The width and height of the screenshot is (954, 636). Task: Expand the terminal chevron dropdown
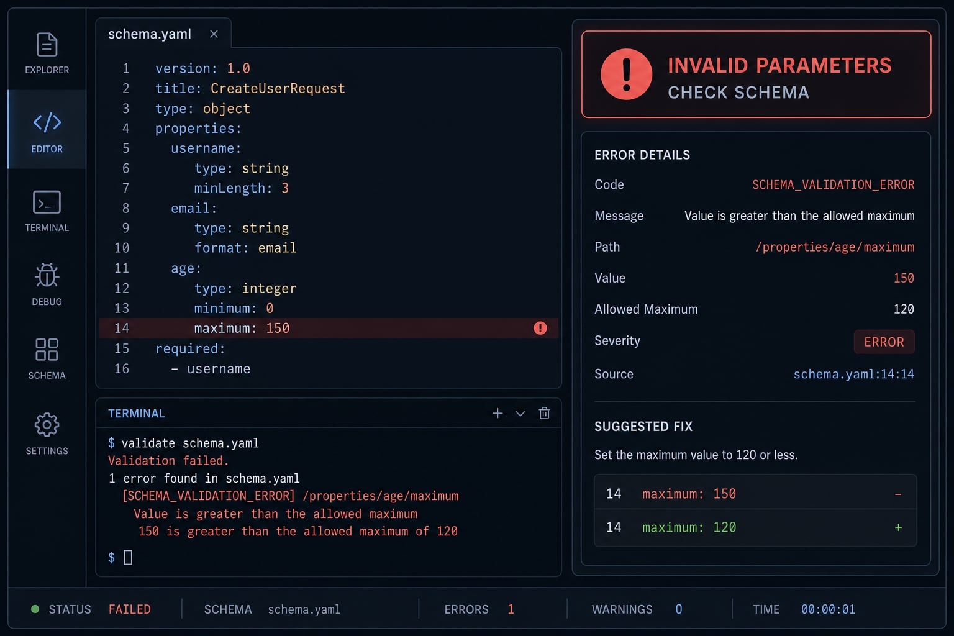(x=520, y=414)
